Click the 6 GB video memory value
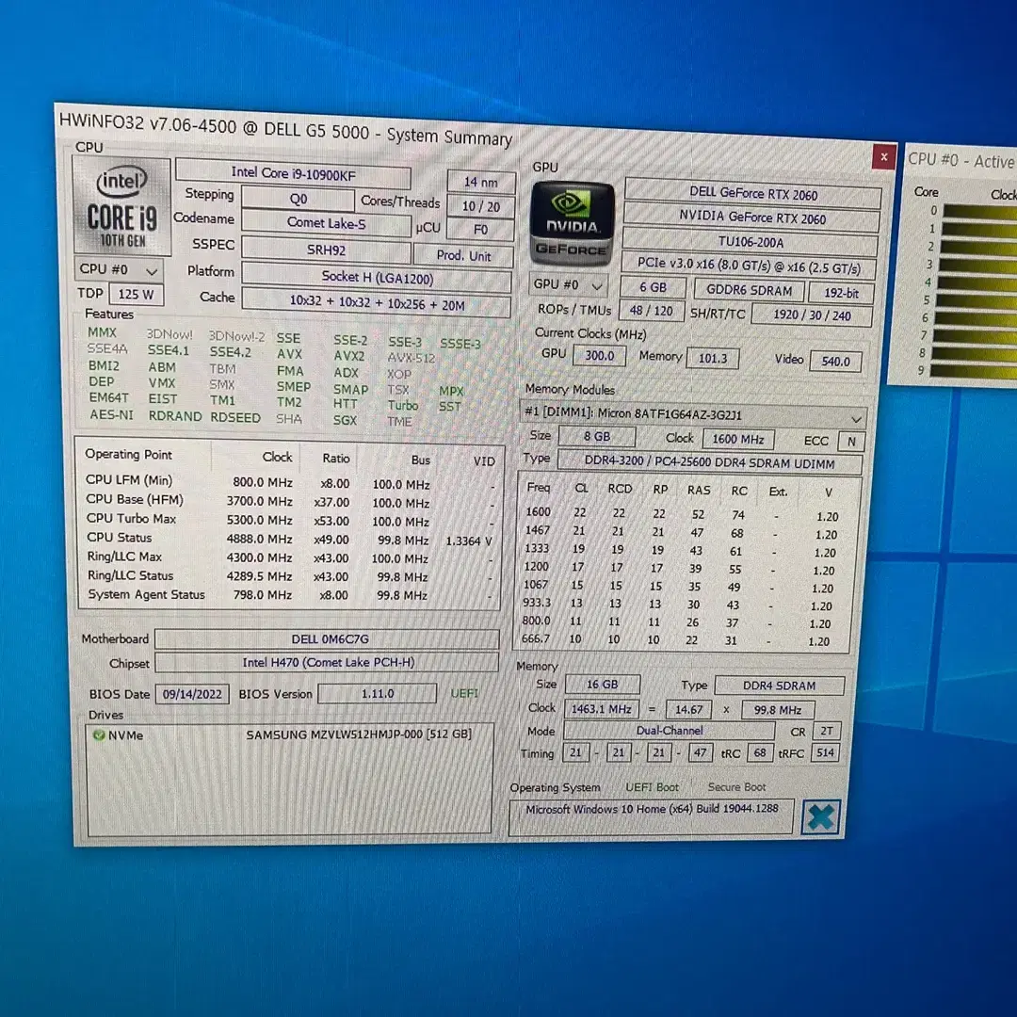1017x1017 pixels. tap(653, 287)
